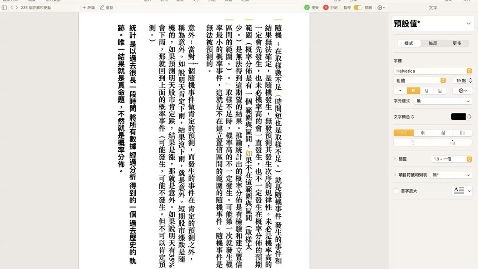Toggle first underline U button
478x269 pixels.
point(426,91)
